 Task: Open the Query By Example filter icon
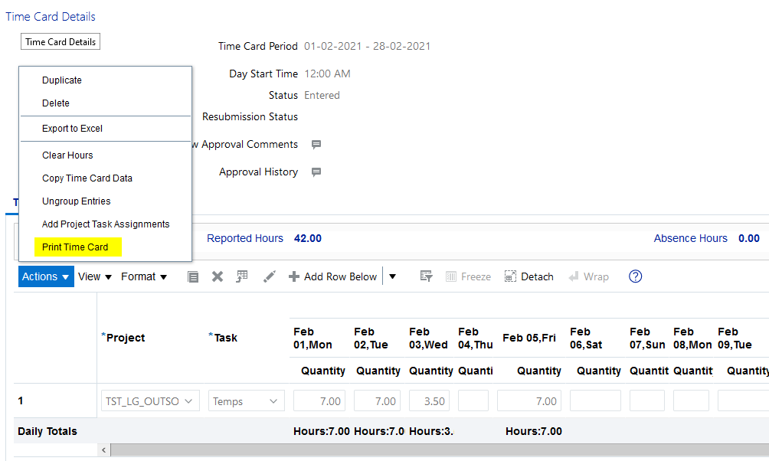tap(427, 277)
